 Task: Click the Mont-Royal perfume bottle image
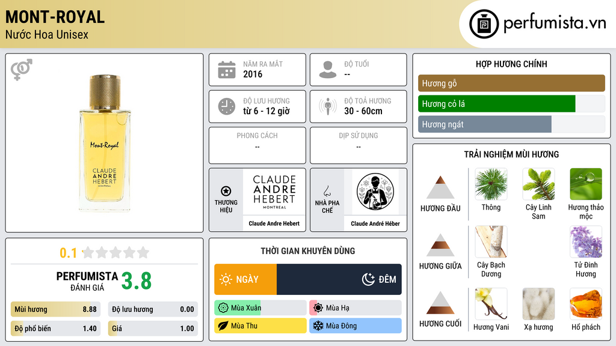pos(105,143)
